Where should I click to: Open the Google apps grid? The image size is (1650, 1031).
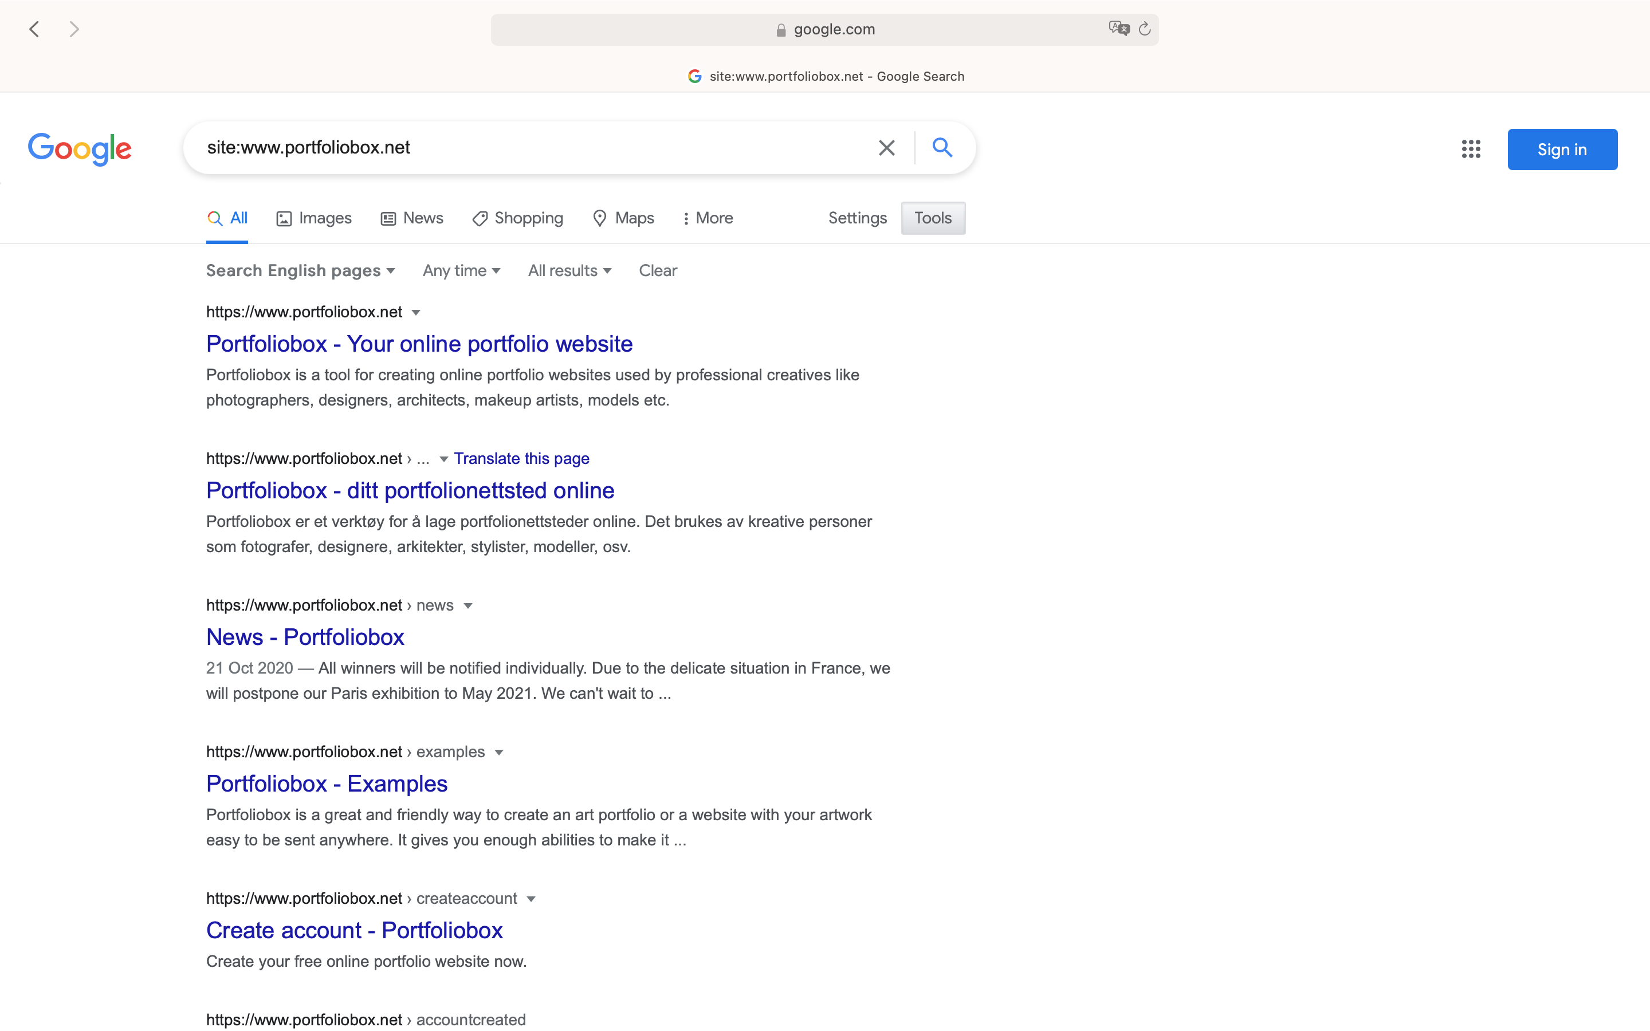click(1471, 149)
